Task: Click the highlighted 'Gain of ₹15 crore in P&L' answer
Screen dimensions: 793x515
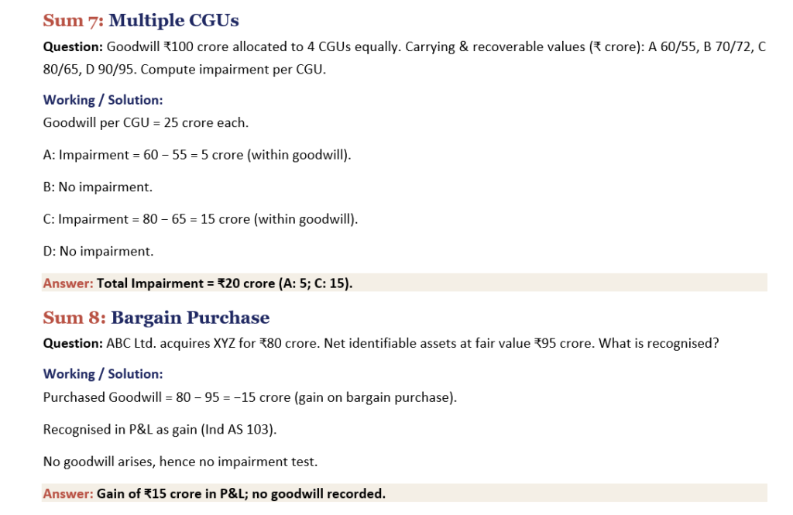Action: 242,494
